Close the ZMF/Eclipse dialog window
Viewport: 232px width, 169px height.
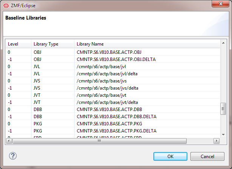click(220, 4)
